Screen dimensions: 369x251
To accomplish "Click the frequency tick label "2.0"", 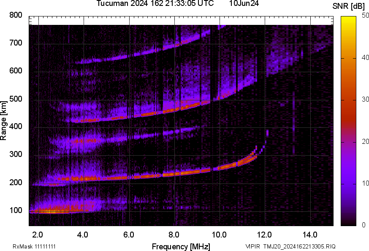I will (x=38, y=235).
